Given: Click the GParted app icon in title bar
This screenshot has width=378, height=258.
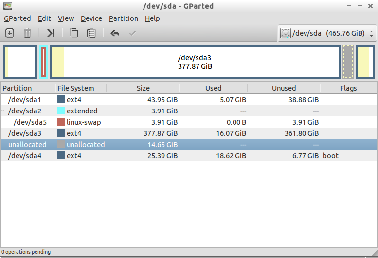Looking at the screenshot, I should (x=8, y=6).
